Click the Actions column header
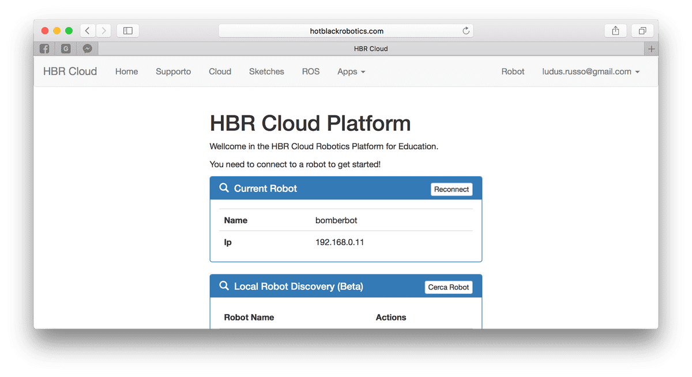The height and width of the screenshot is (377, 692). tap(391, 317)
